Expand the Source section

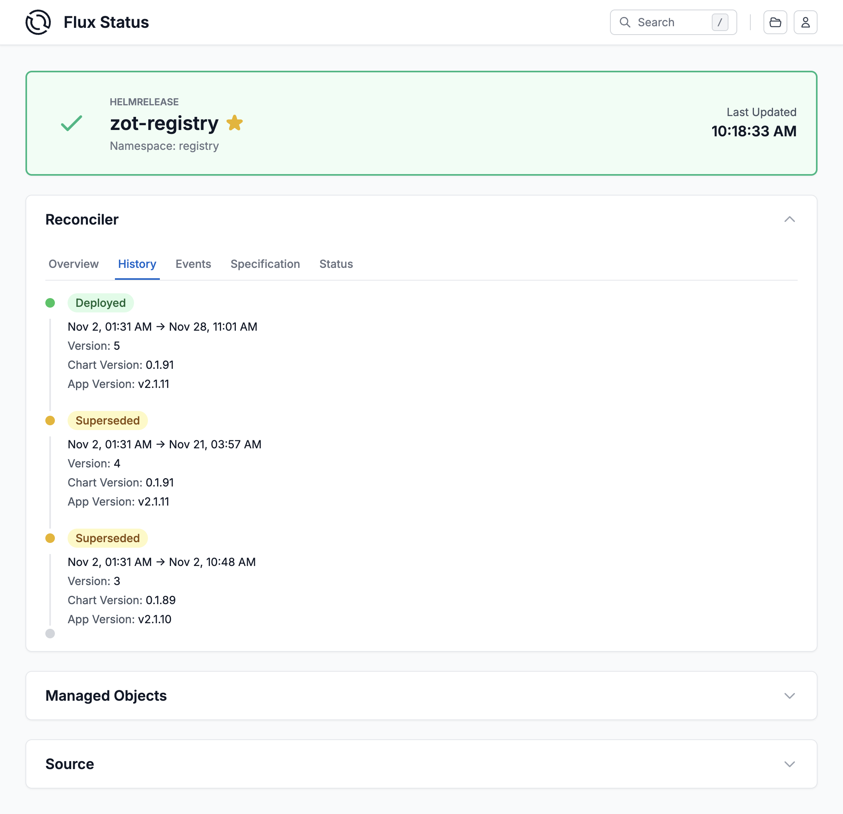[789, 764]
